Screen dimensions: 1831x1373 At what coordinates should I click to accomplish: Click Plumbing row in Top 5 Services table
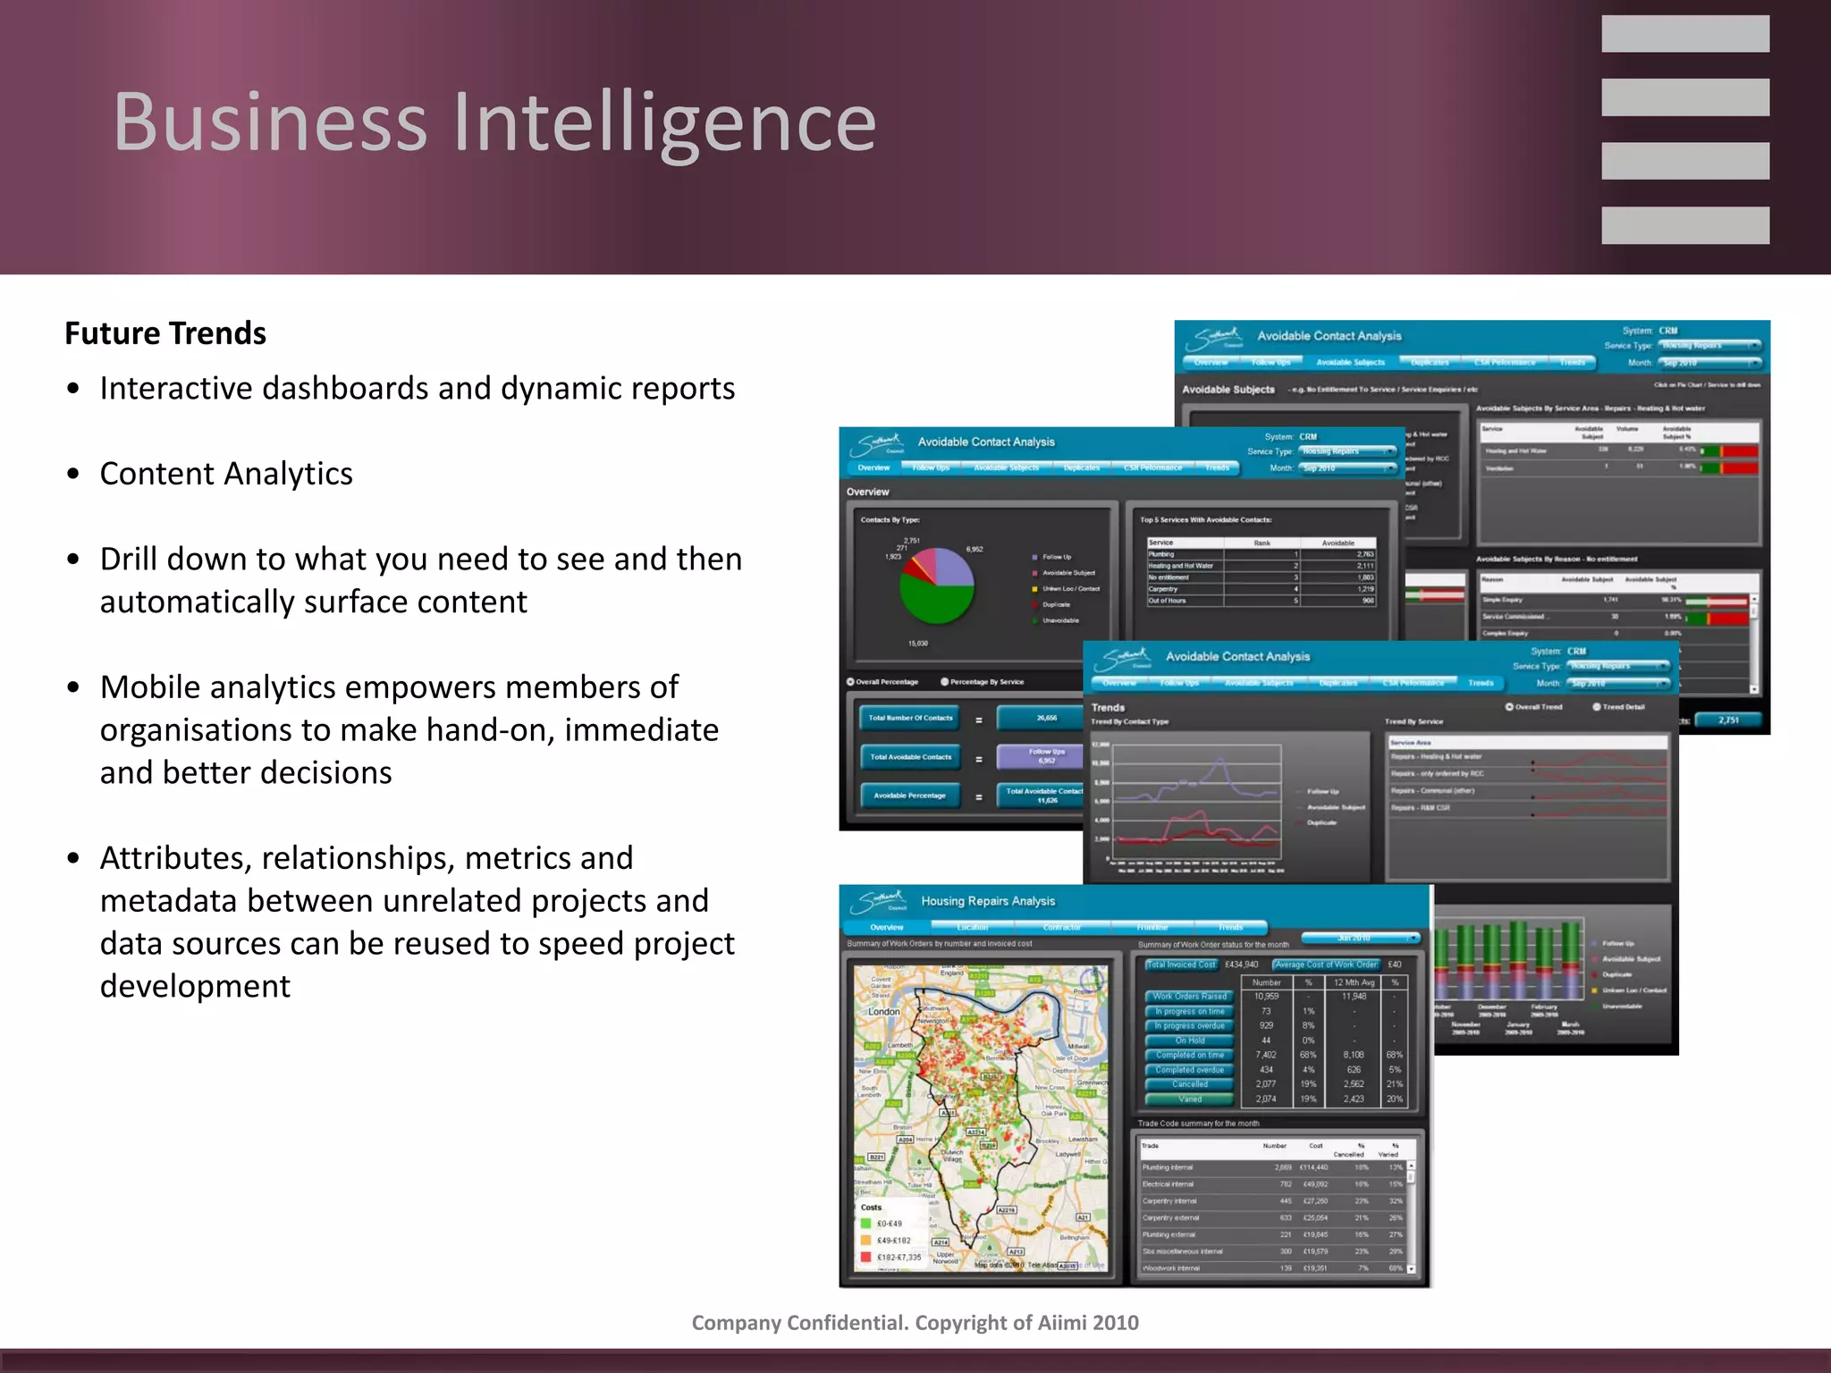(x=1261, y=554)
